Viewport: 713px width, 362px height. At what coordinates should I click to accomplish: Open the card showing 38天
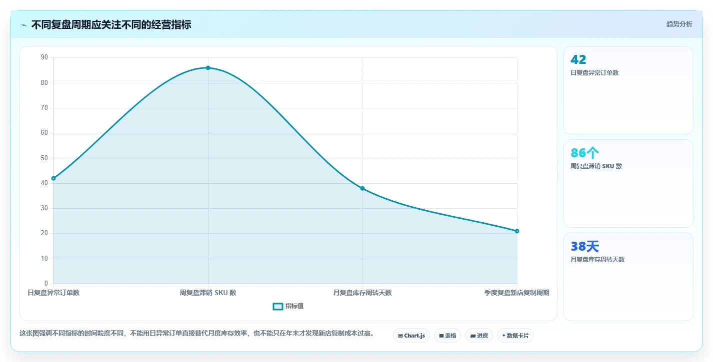(628, 277)
